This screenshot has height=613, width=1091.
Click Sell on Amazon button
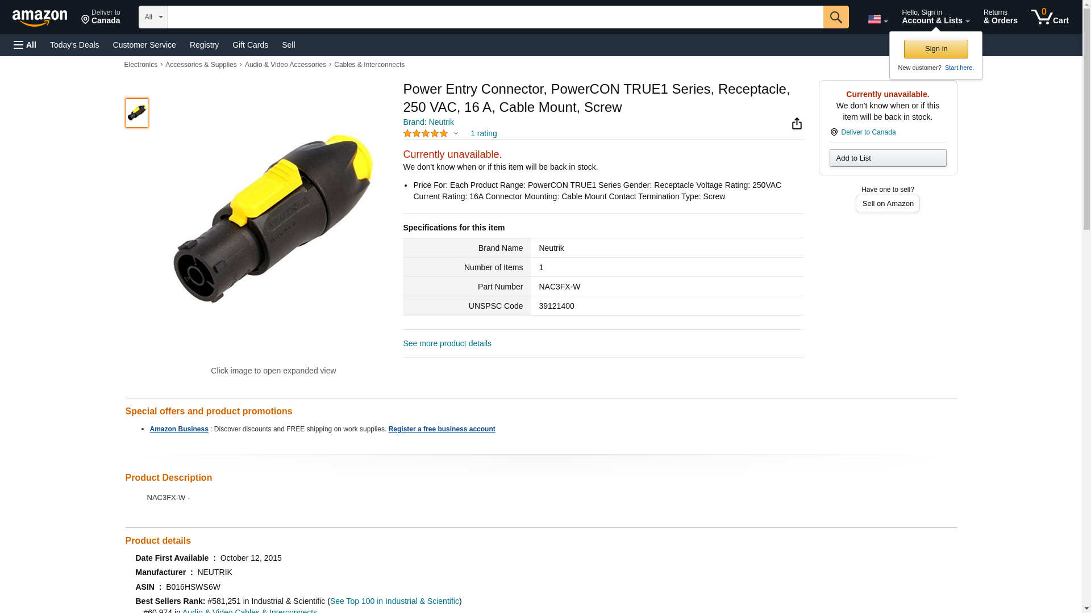tap(888, 204)
